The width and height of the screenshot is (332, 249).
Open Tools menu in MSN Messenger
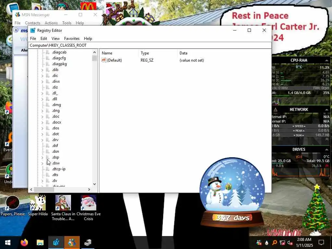(x=67, y=23)
